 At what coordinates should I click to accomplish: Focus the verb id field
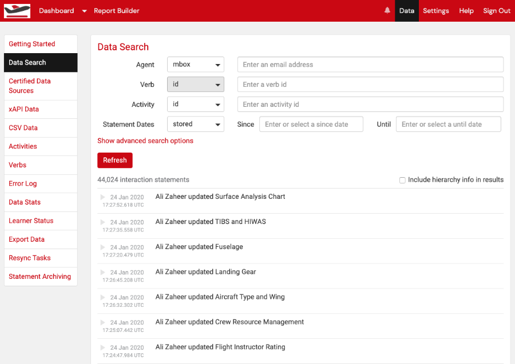[x=370, y=84]
